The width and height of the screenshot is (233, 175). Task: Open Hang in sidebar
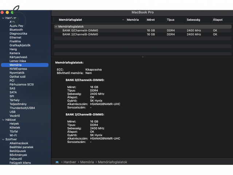[x=13, y=49]
